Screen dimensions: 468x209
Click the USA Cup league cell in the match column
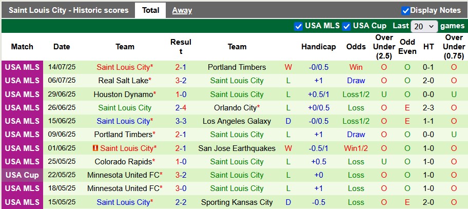click(22, 175)
